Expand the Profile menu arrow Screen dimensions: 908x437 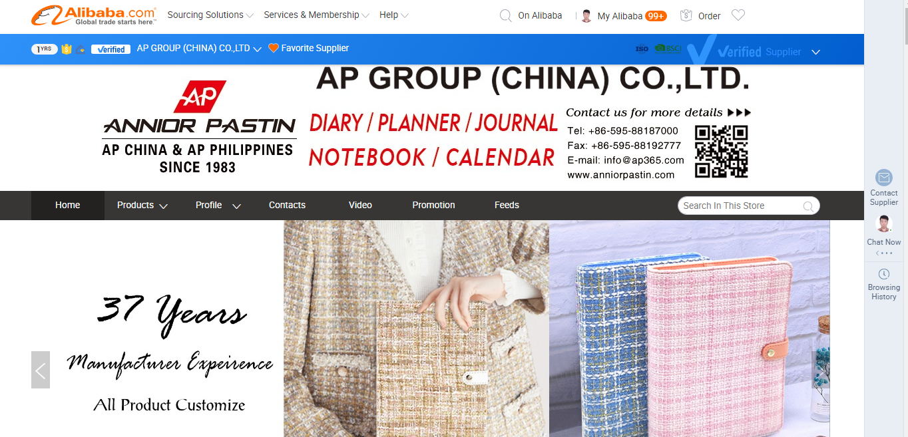pyautogui.click(x=236, y=206)
